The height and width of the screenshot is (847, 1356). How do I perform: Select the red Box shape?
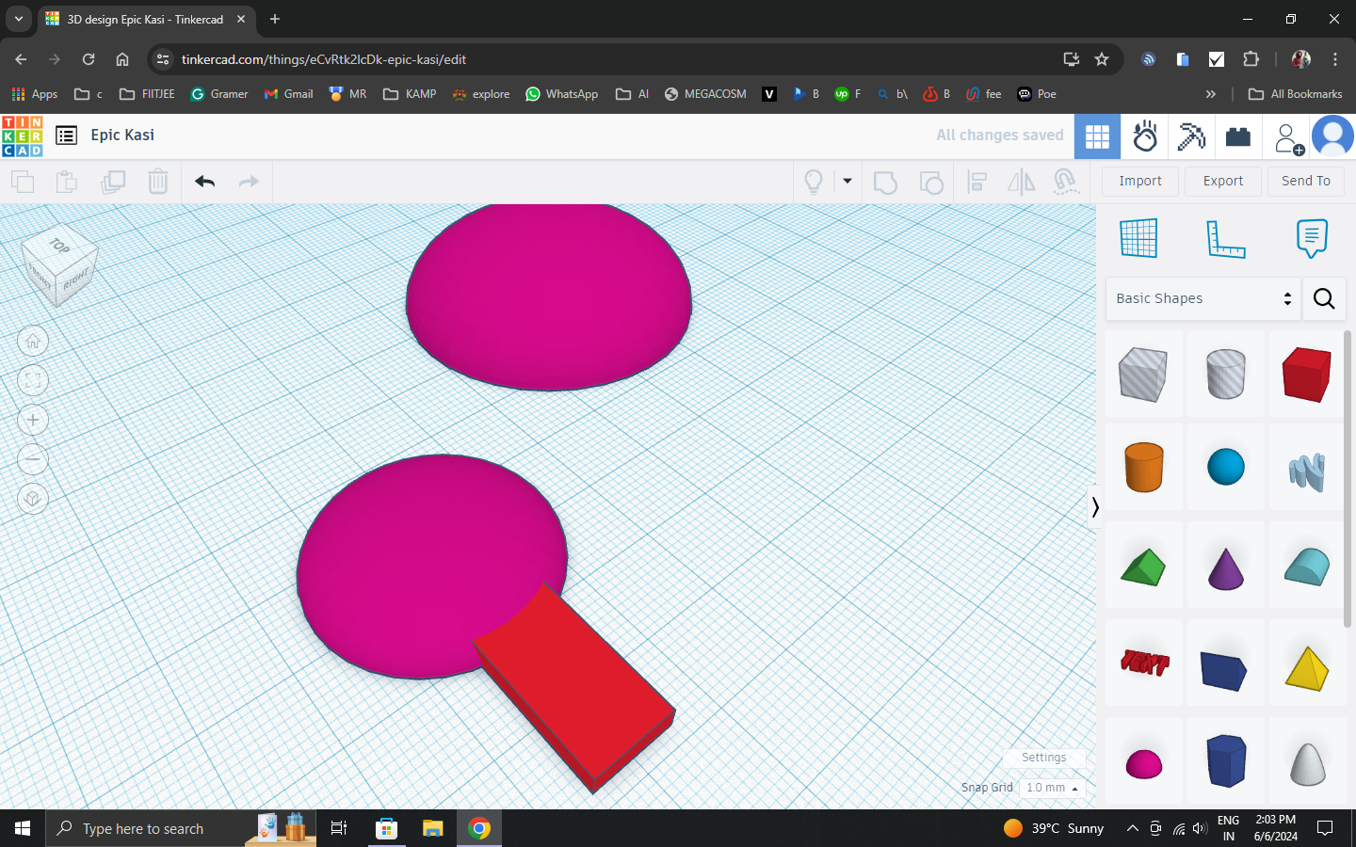[x=1306, y=374]
